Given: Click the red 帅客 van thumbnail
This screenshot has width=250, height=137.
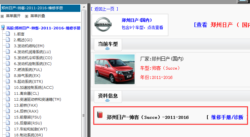Looking at the screenshot, I should tap(114, 69).
